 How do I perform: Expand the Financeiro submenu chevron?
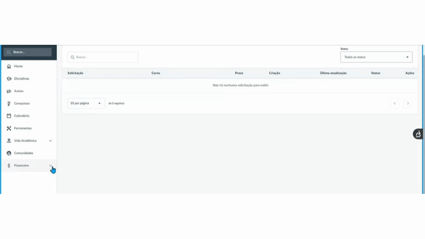point(50,165)
